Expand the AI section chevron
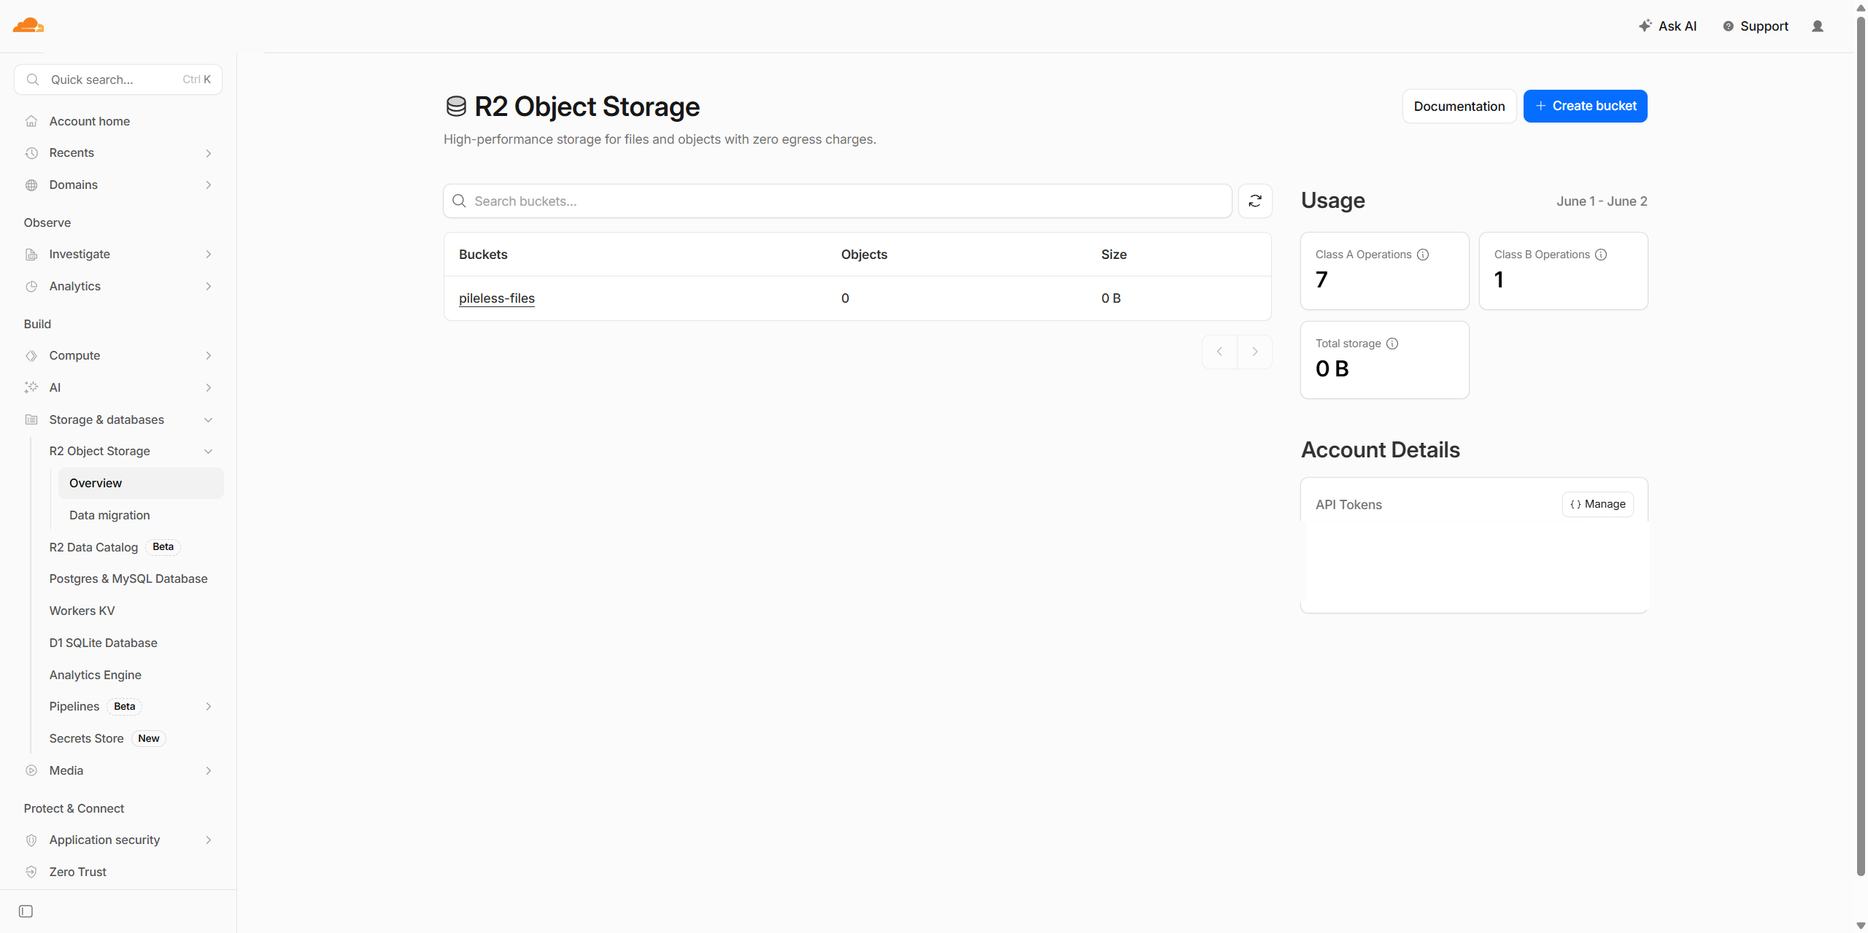 coord(209,388)
